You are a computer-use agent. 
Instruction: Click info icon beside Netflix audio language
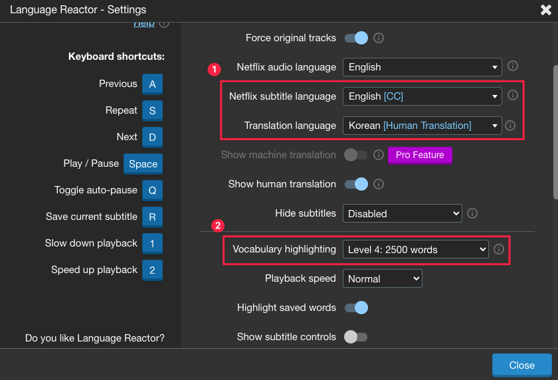point(512,66)
